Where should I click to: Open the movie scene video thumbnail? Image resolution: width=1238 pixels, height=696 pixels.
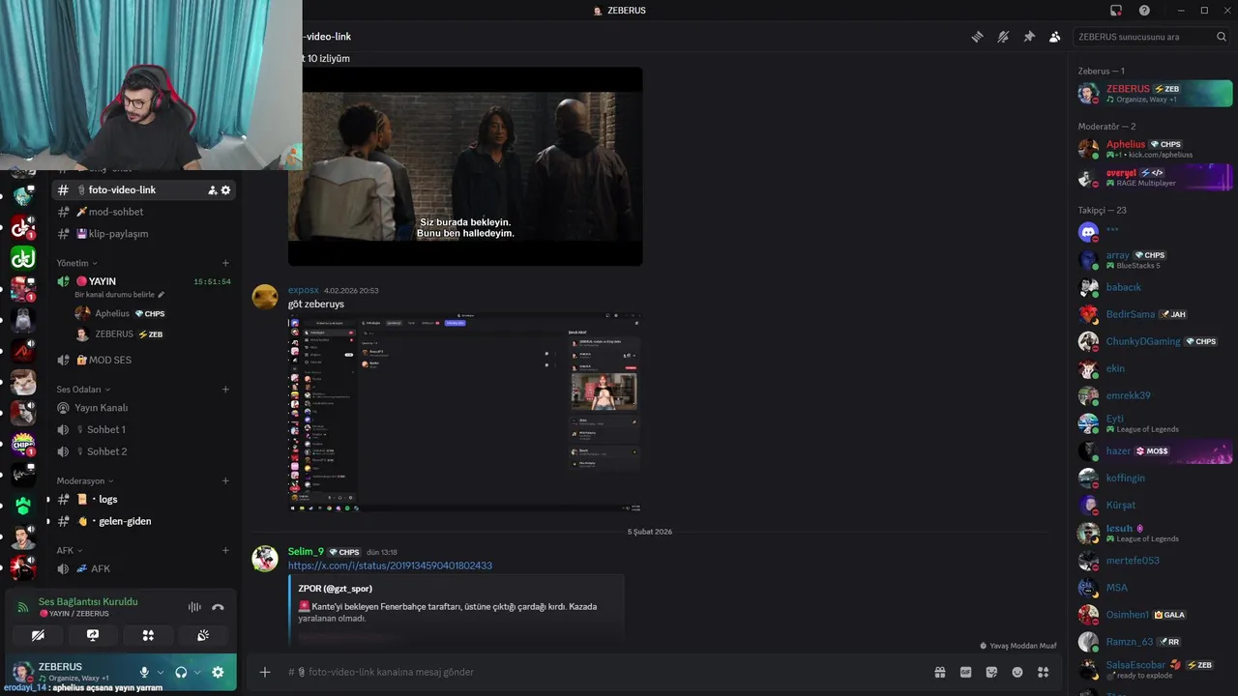coord(465,166)
